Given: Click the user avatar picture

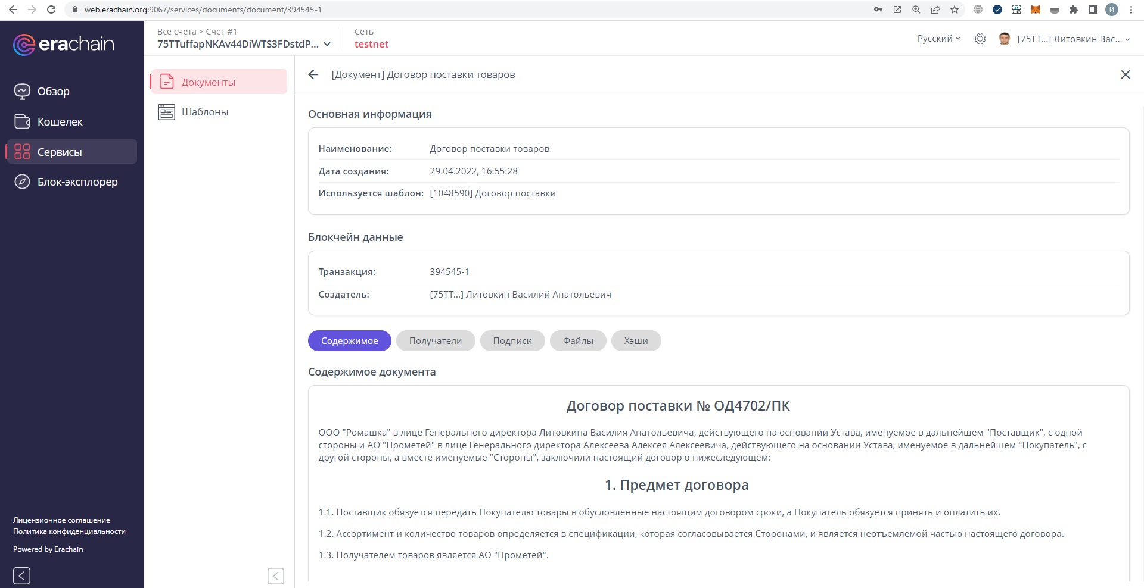Looking at the screenshot, I should (x=1004, y=39).
